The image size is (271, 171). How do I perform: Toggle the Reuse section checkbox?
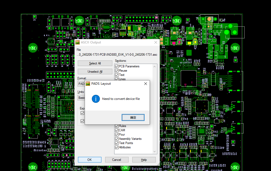click(117, 71)
